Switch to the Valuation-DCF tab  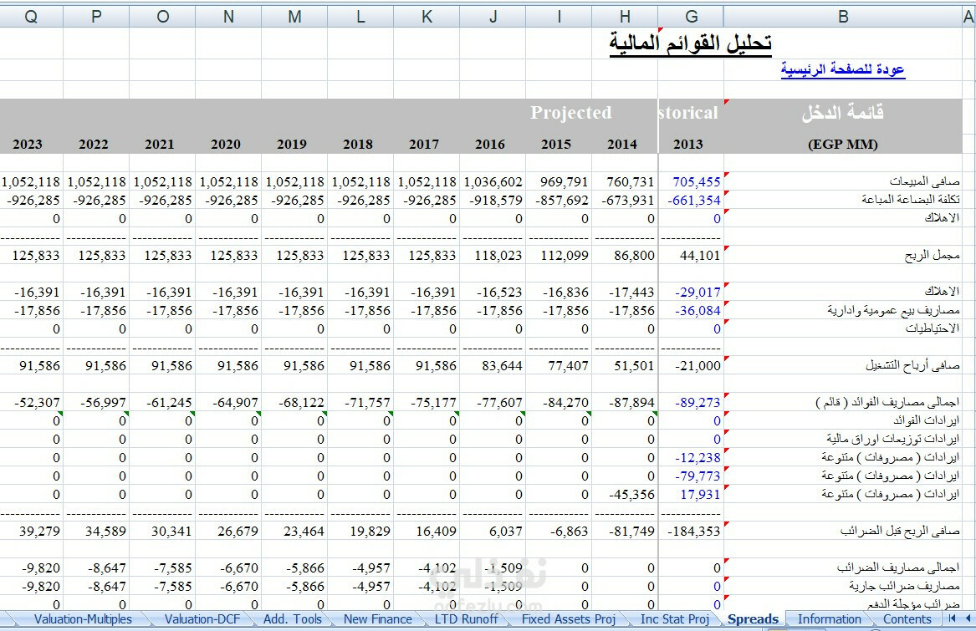pos(202,619)
